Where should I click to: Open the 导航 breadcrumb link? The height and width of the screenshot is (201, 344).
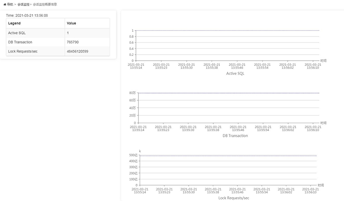(x=10, y=4)
